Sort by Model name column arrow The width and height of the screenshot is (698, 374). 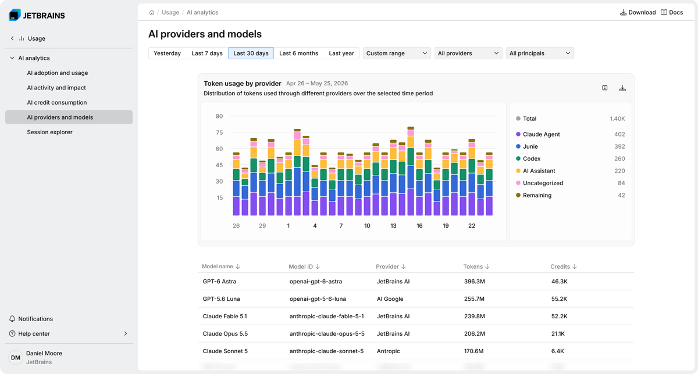pos(238,267)
